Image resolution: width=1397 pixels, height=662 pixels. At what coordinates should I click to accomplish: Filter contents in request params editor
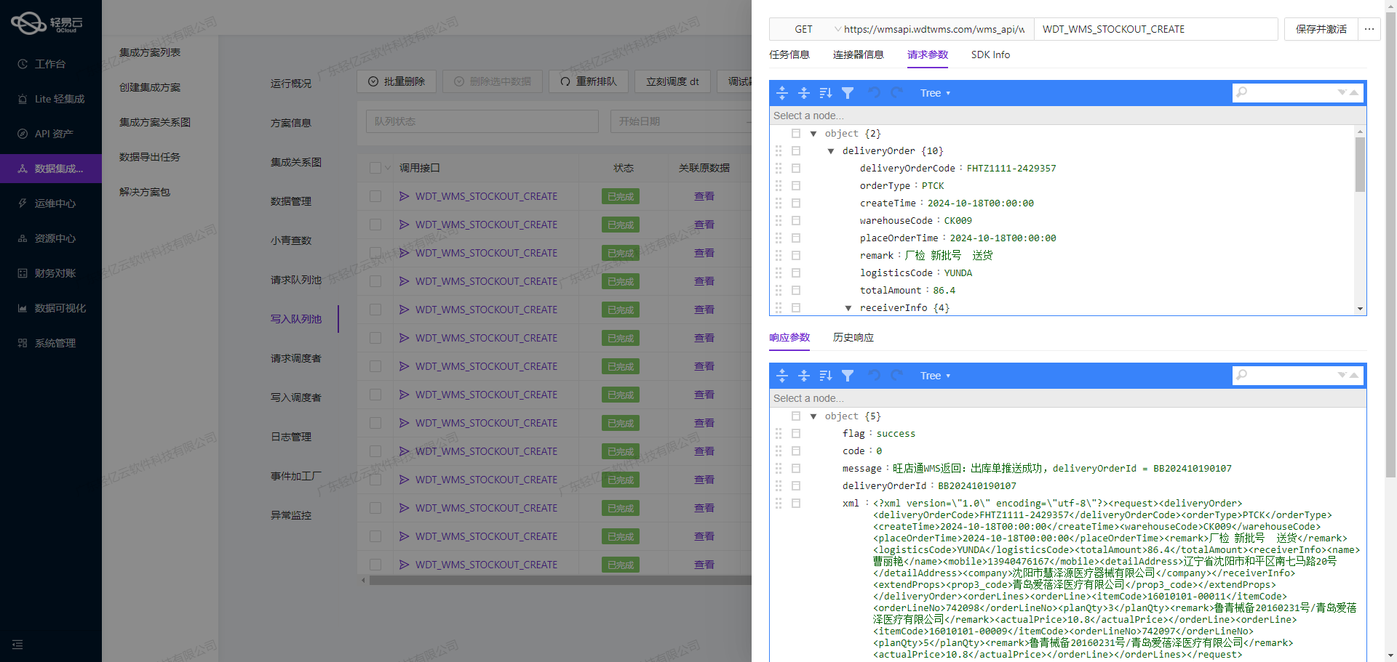(x=848, y=93)
